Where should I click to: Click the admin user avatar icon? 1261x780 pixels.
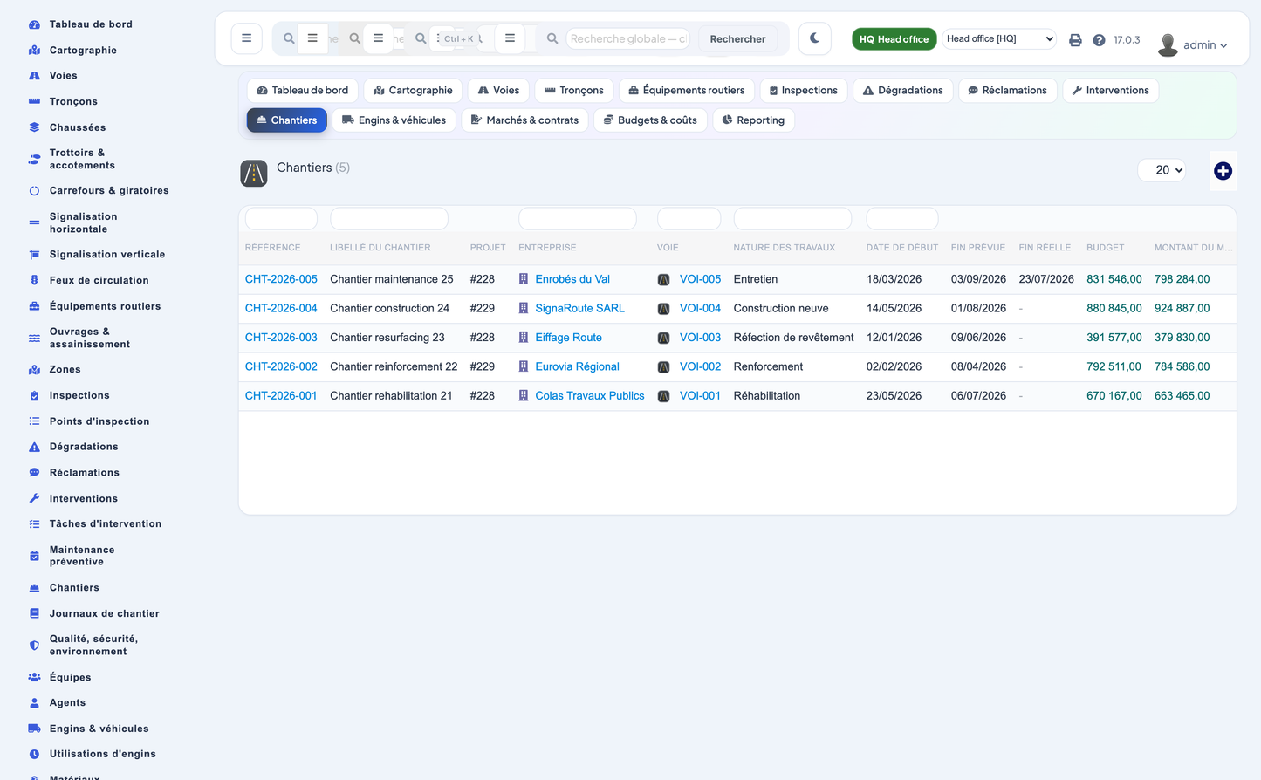(1168, 44)
